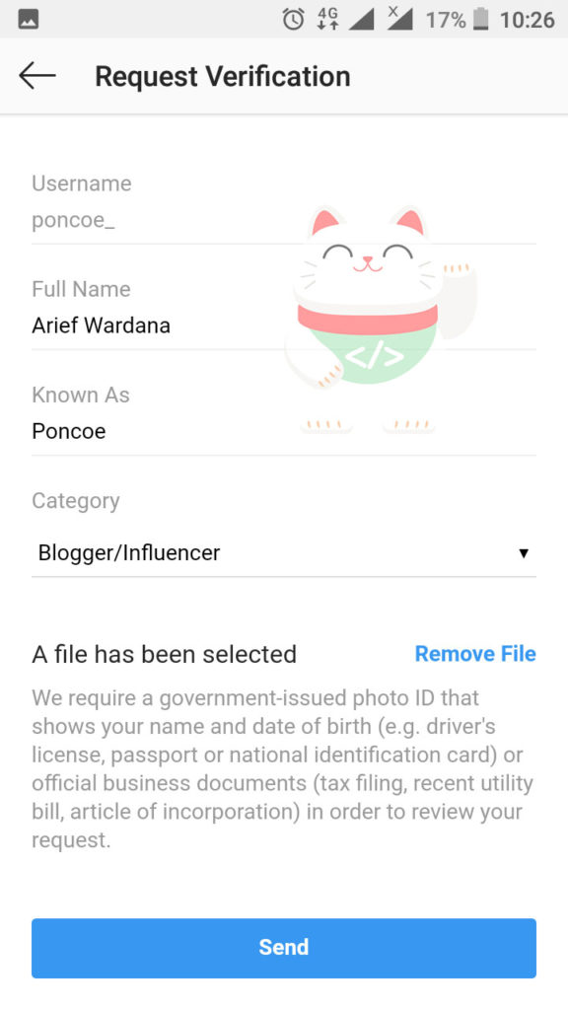Tap the Request Verification title
Screen dimensions: 568x1010
(223, 77)
